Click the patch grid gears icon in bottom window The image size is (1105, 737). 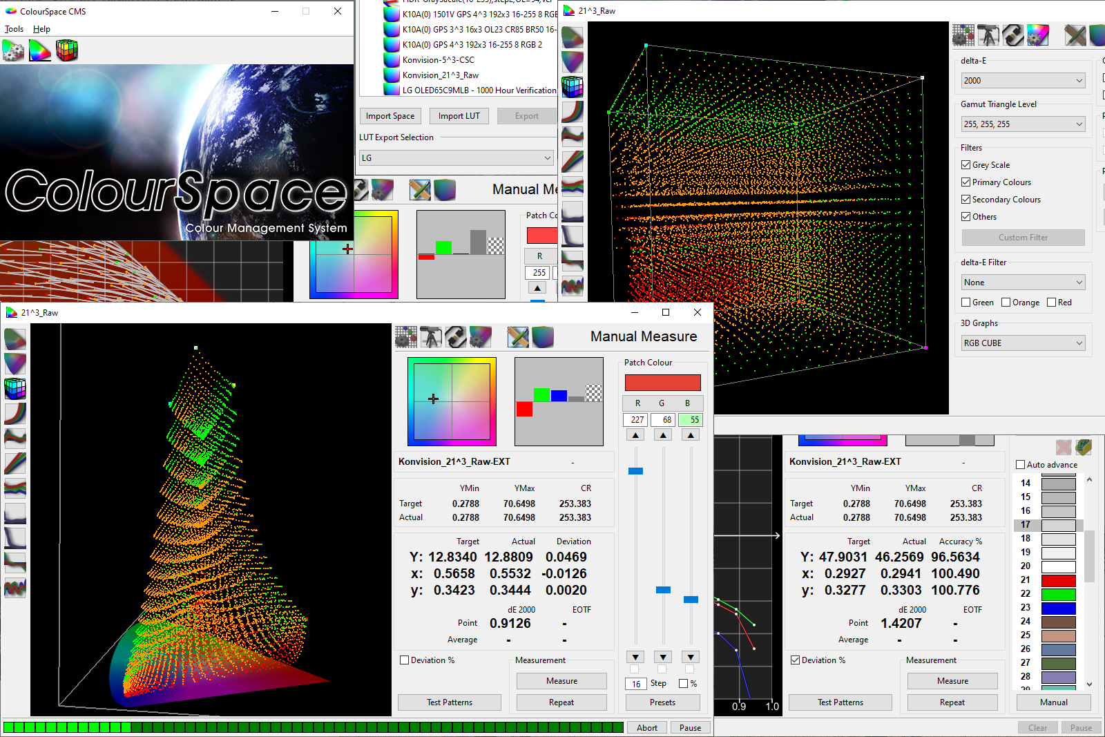coord(406,337)
